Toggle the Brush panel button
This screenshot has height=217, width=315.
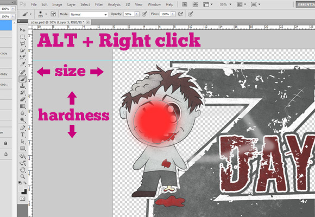coord(53,14)
